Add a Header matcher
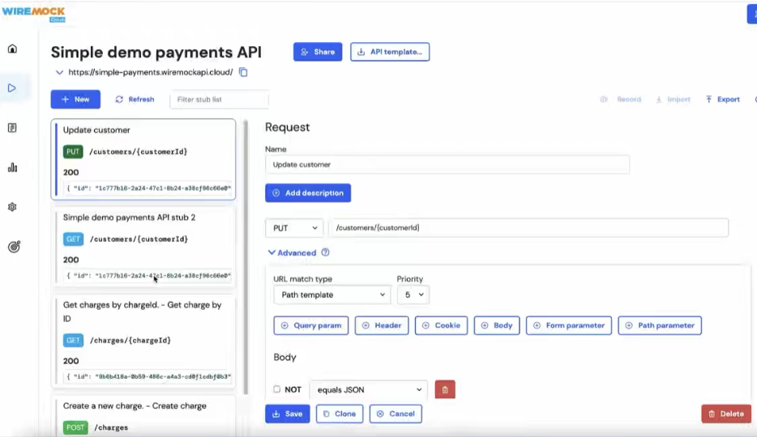This screenshot has height=437, width=757. (x=382, y=325)
